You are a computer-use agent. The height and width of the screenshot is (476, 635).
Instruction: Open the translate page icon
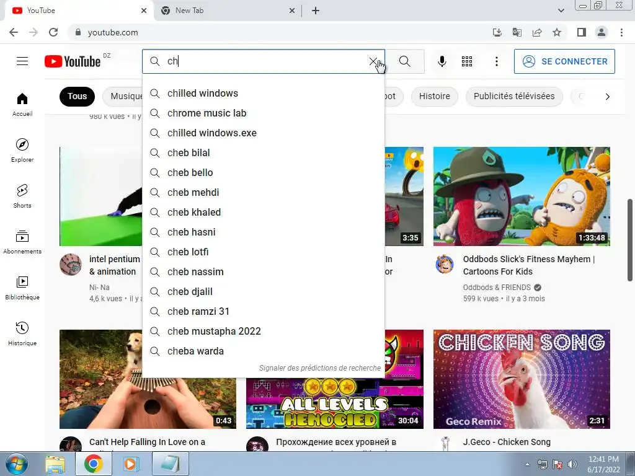coord(517,32)
